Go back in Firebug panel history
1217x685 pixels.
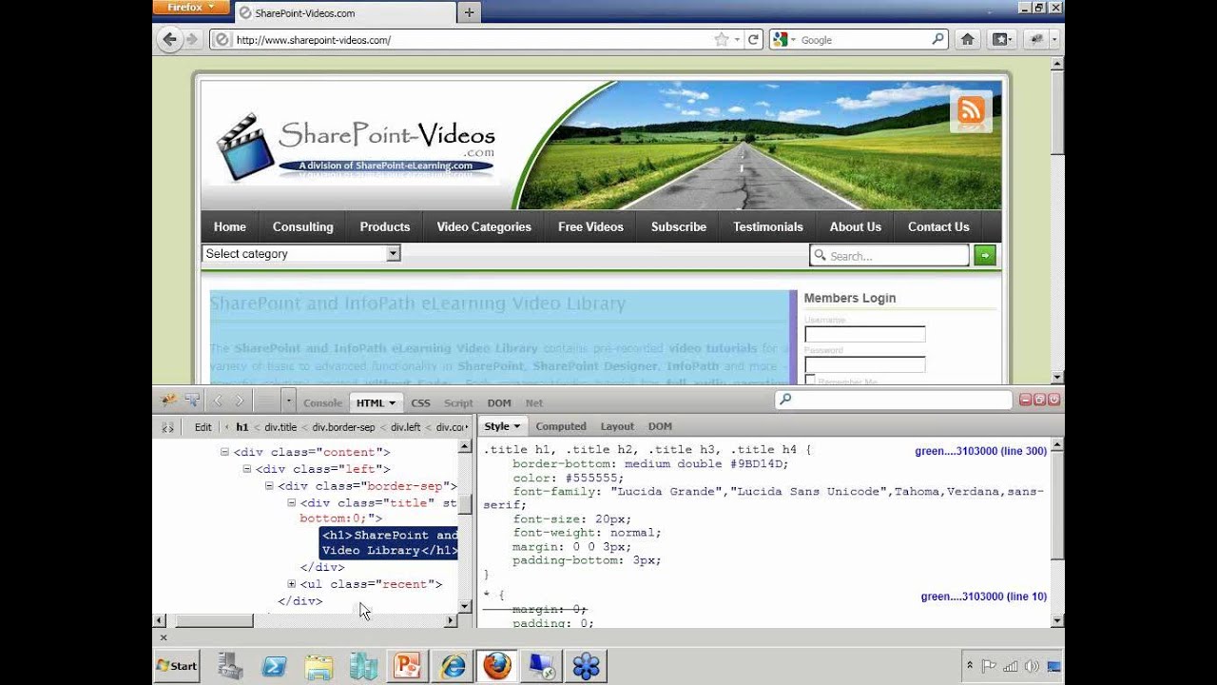(x=218, y=401)
